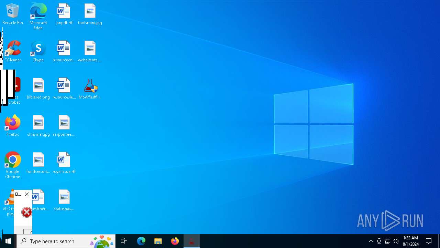Open Firefox from the taskbar

pos(175,241)
